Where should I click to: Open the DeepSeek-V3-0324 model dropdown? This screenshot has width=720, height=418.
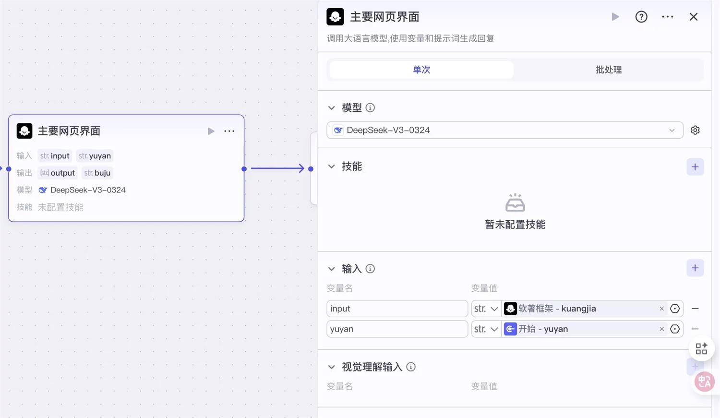tap(504, 130)
